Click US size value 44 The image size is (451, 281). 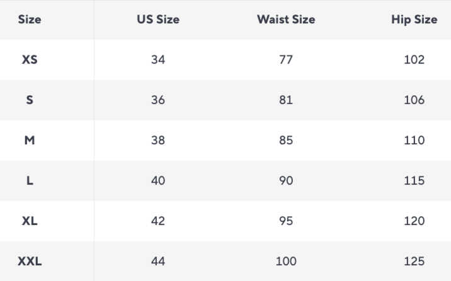pos(158,261)
